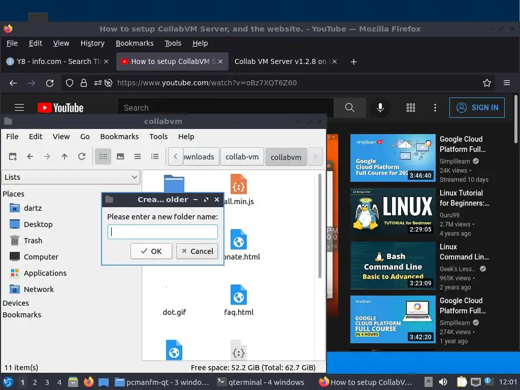Open YouTube settings three-dot menu

(435, 108)
